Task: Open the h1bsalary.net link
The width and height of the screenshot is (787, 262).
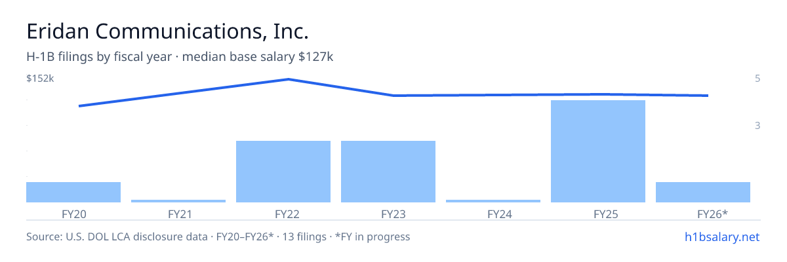Action: tap(721, 236)
